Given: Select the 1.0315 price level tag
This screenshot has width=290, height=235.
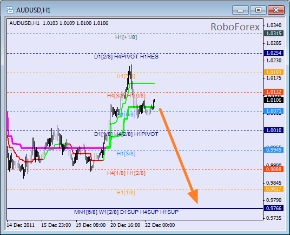Looking at the screenshot, I should (x=274, y=34).
